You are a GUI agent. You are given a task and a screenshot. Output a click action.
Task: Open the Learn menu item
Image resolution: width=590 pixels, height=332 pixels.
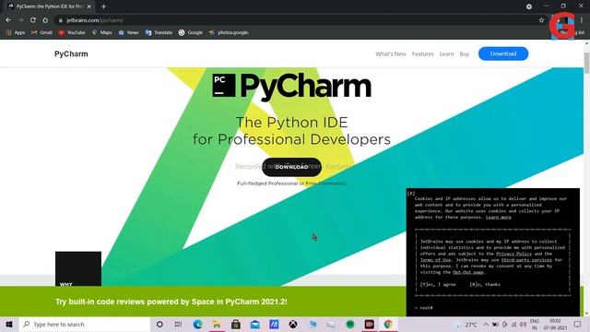(446, 53)
